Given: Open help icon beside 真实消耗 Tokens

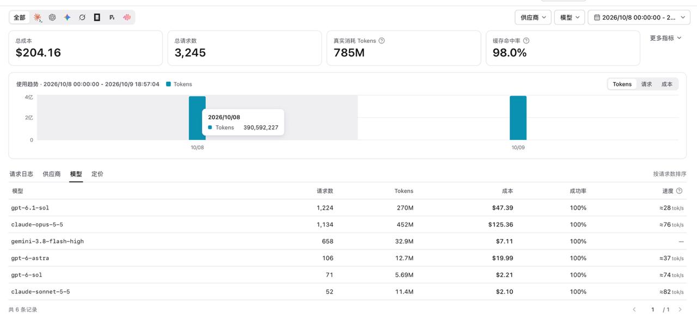Looking at the screenshot, I should pos(382,41).
